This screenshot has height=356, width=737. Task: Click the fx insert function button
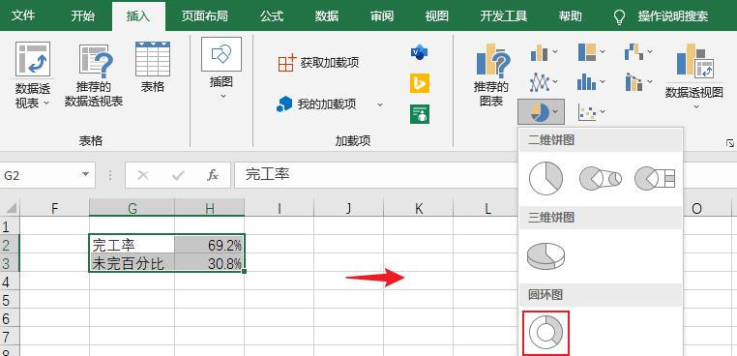[213, 175]
